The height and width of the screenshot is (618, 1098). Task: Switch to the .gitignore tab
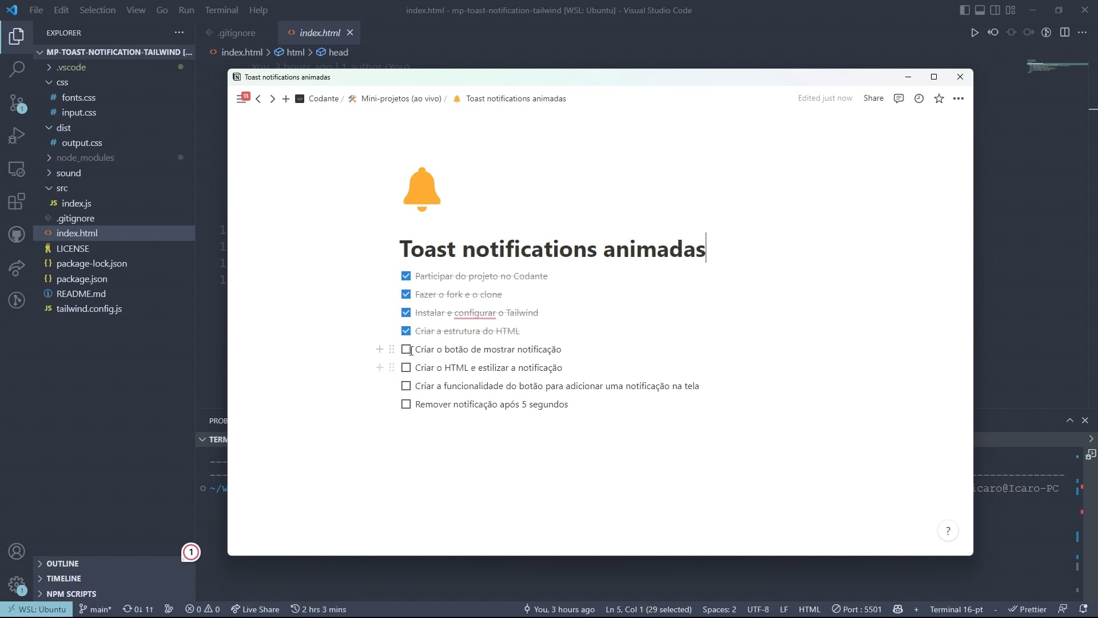(x=236, y=33)
